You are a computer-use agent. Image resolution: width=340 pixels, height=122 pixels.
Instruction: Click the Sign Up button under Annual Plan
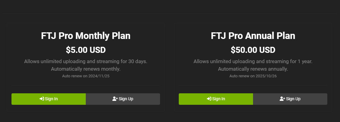pos(290,99)
